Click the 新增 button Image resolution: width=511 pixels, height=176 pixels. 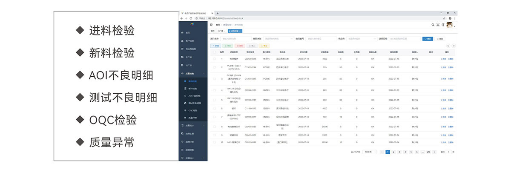(x=215, y=46)
